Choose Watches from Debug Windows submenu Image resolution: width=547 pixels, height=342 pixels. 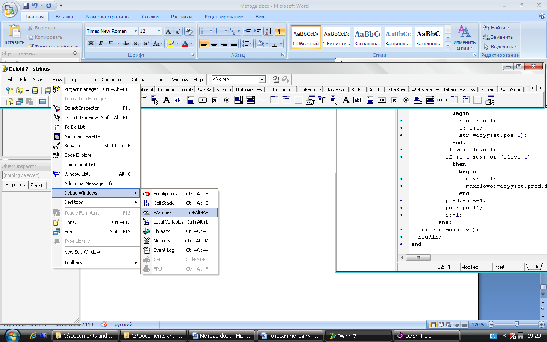179,212
